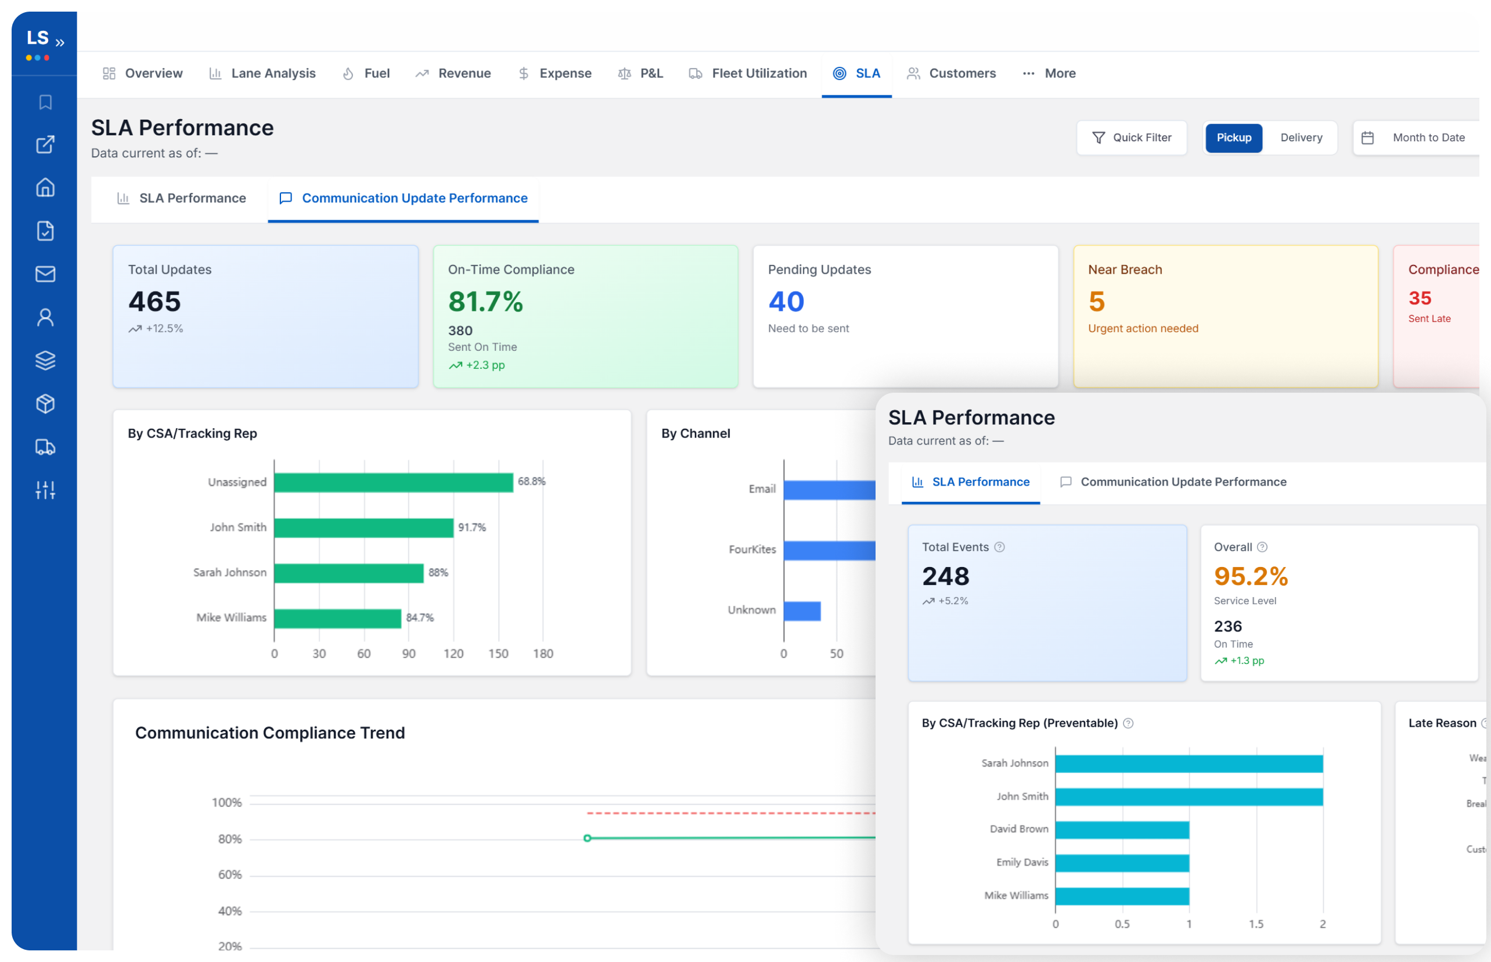
Task: Click Mike Williams bar in Preventable chart
Action: pyautogui.click(x=1122, y=896)
